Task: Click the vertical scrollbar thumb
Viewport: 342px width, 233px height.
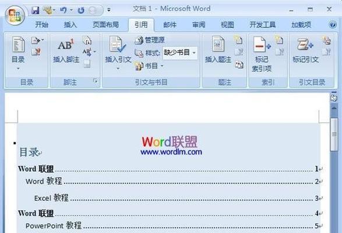Action: 334,135
